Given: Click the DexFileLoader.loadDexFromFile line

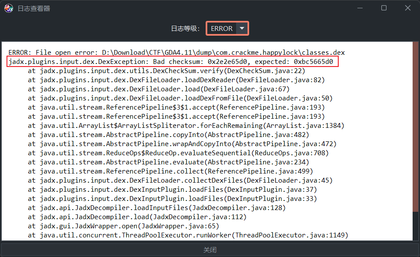Looking at the screenshot, I should (180, 98).
